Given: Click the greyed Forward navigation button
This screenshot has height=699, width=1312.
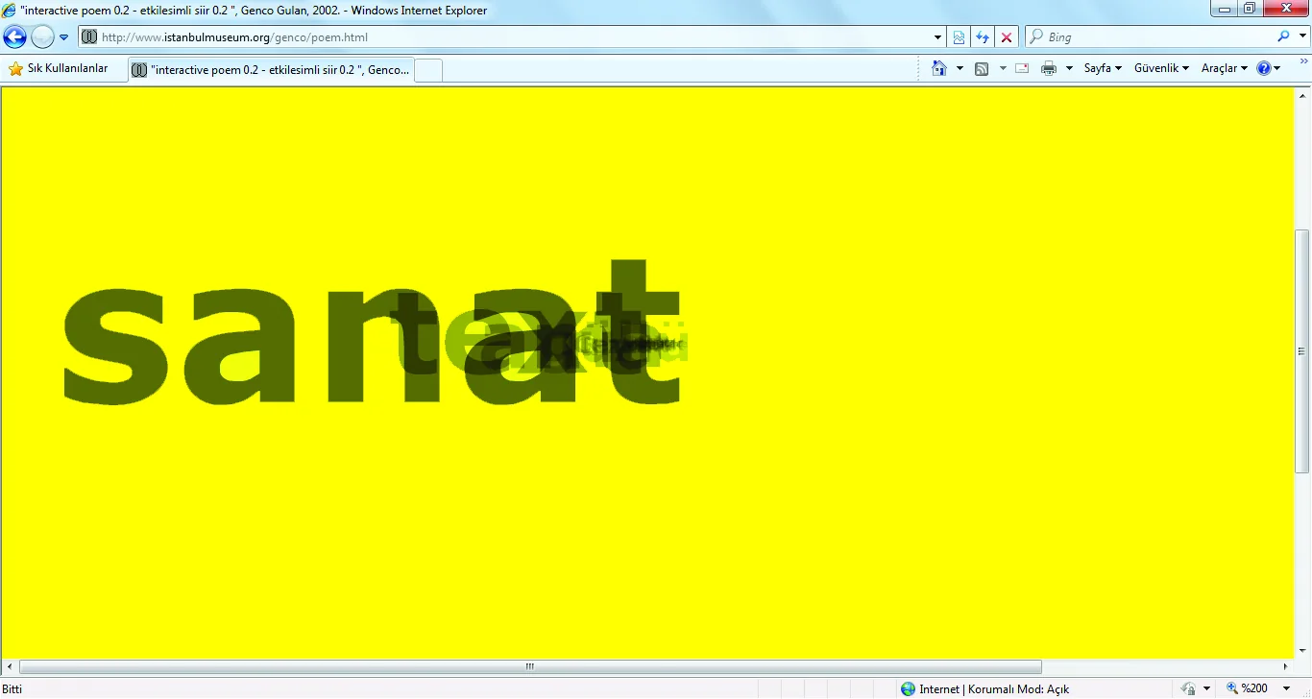Looking at the screenshot, I should pos(42,37).
